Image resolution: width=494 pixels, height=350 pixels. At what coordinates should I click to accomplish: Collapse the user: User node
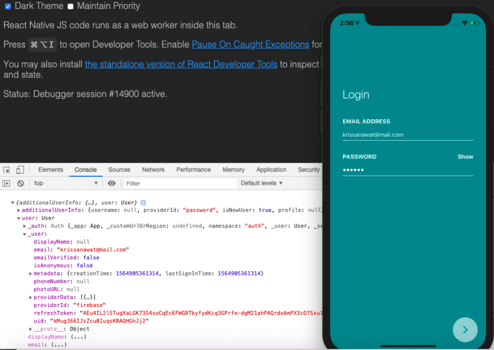point(19,218)
